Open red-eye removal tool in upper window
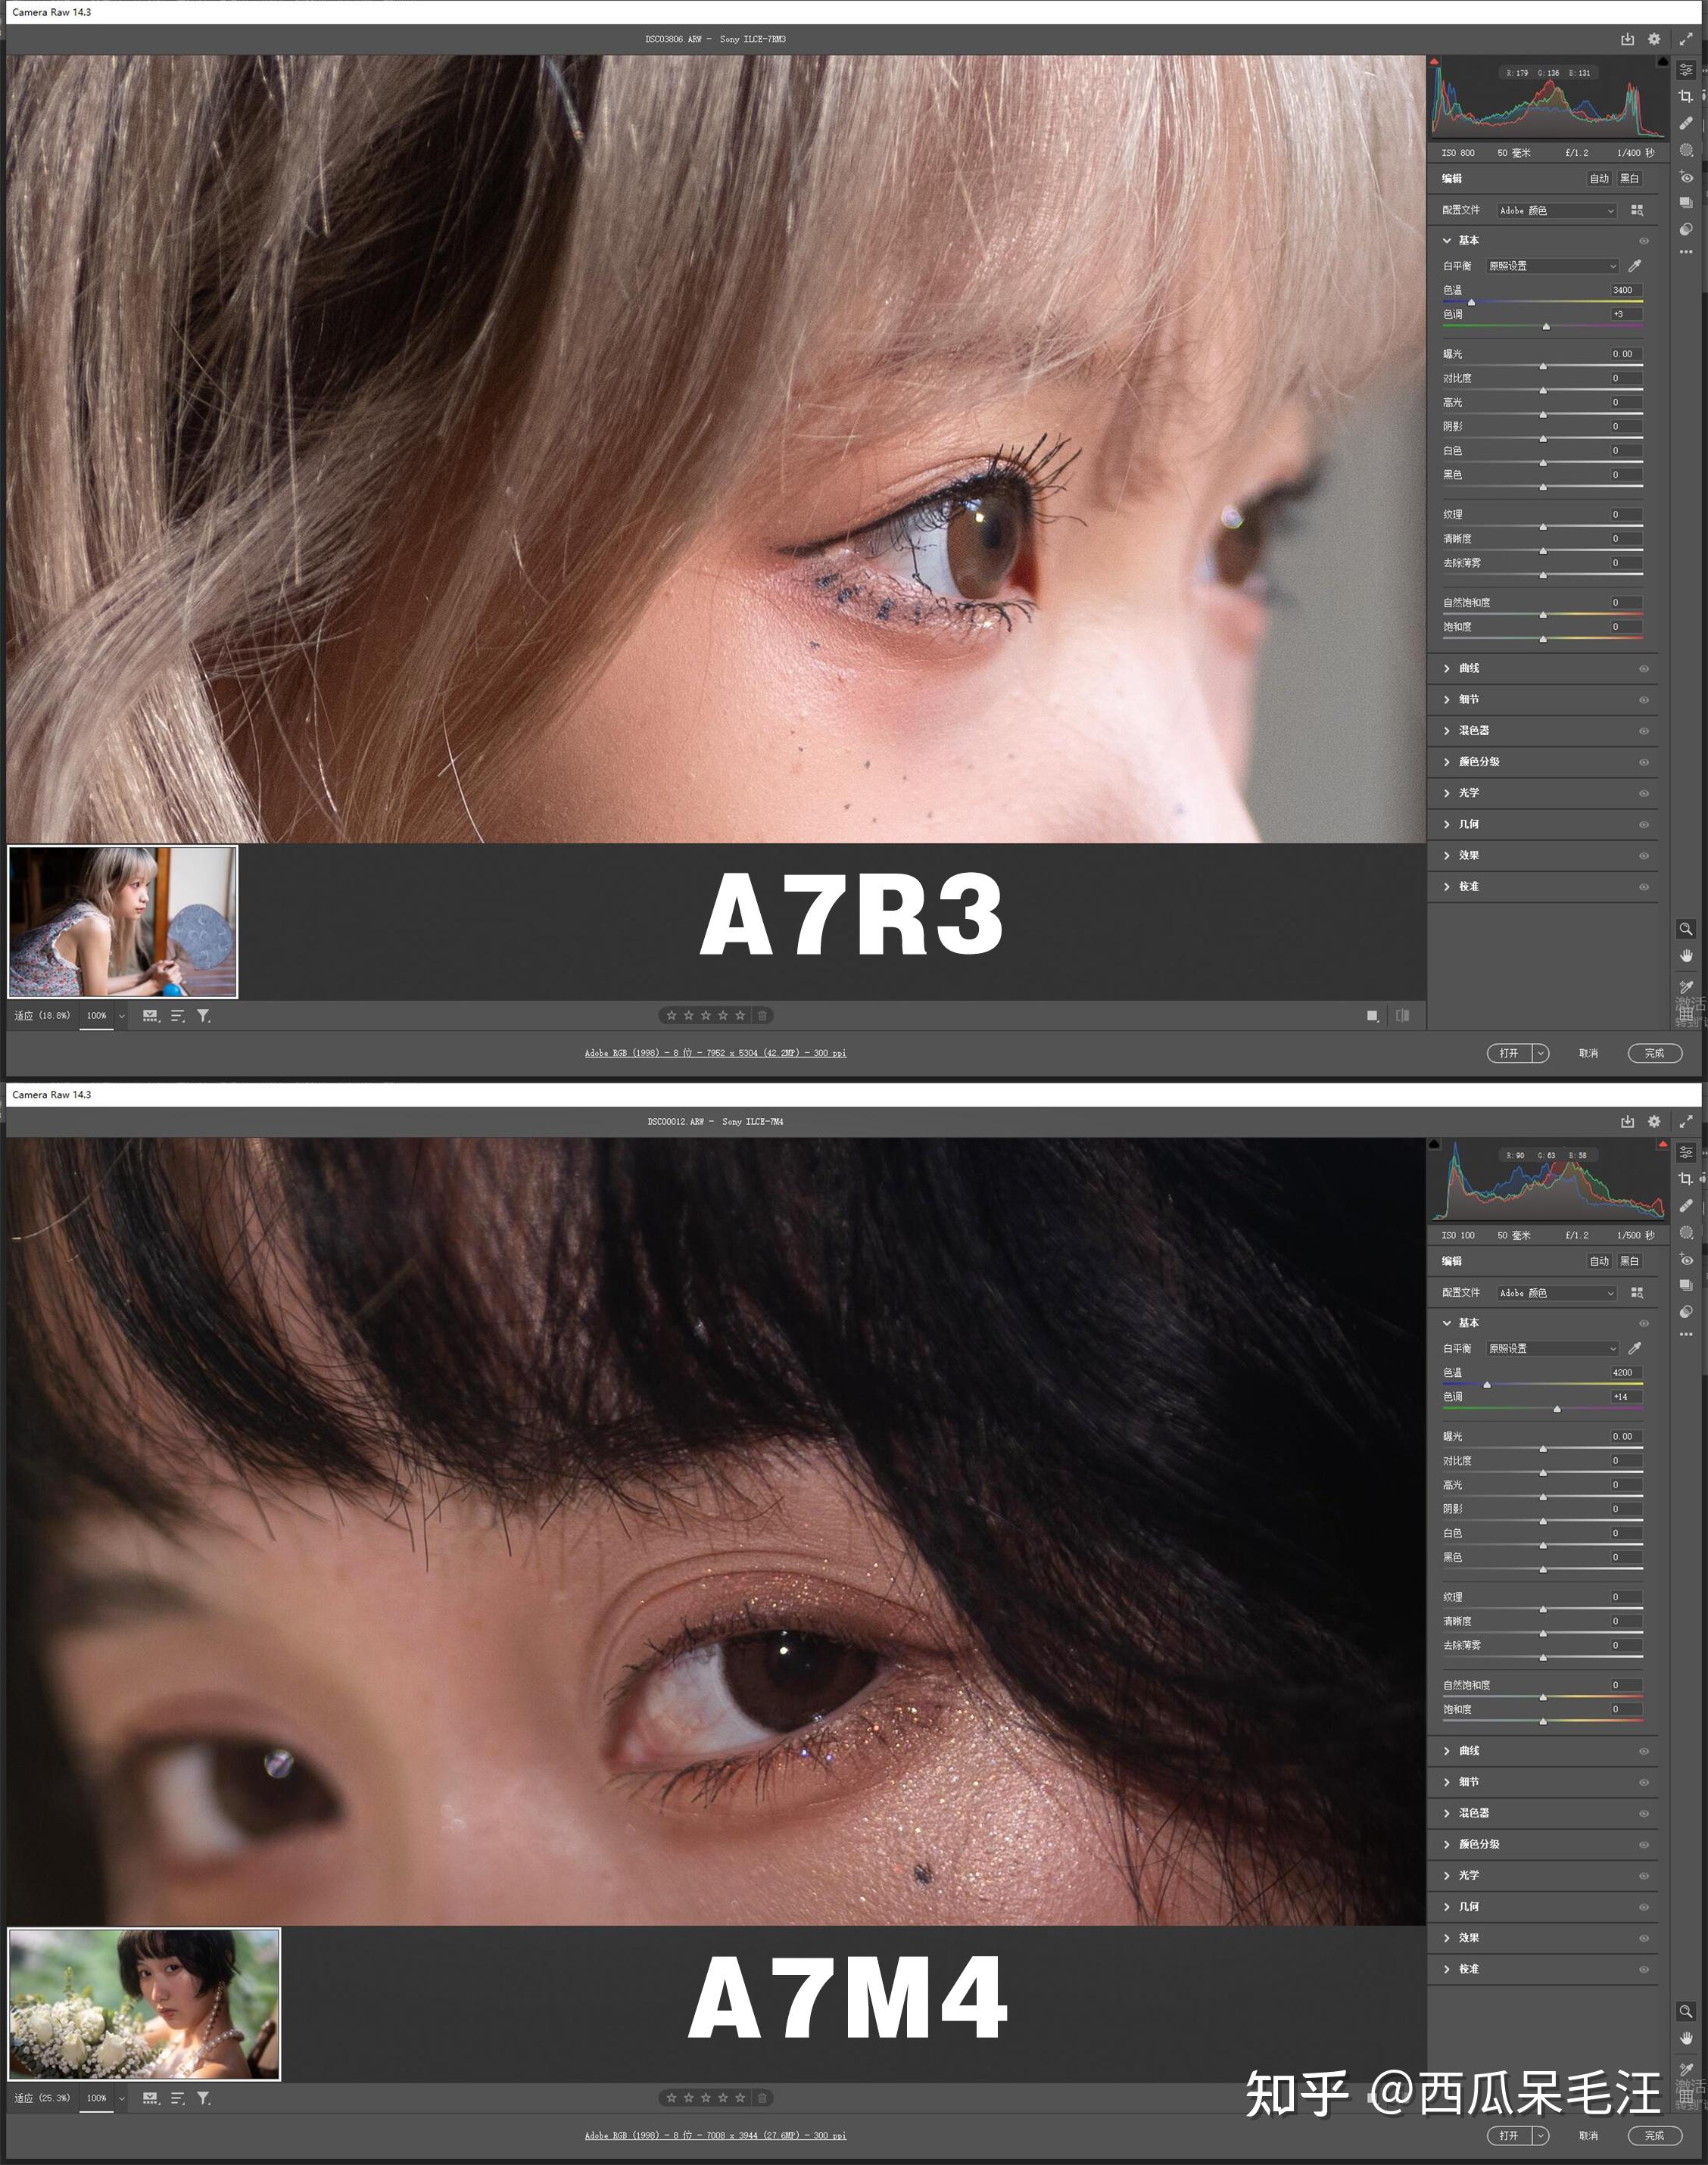This screenshot has height=2165, width=1708. tap(1686, 177)
